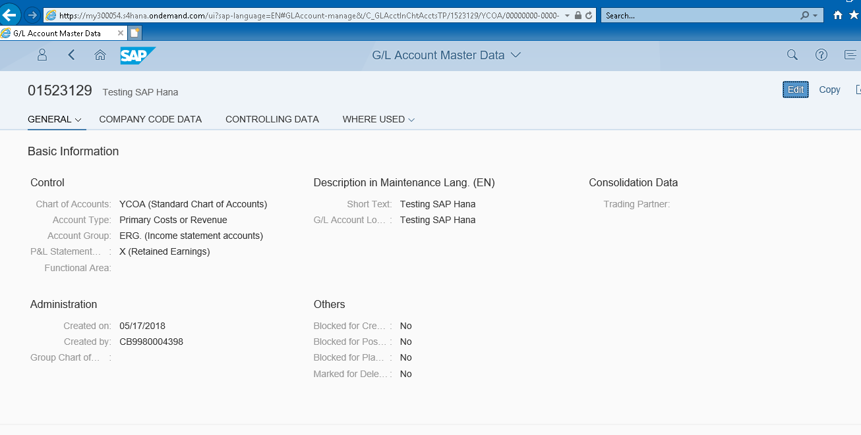Open the help question mark icon

point(821,55)
